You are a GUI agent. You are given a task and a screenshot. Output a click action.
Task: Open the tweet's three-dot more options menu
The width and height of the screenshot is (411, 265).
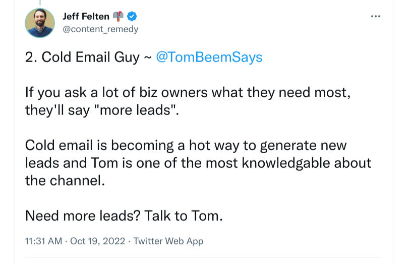[375, 17]
